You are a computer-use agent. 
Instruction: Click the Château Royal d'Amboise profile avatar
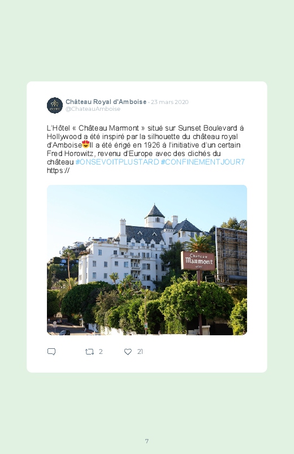[55, 105]
